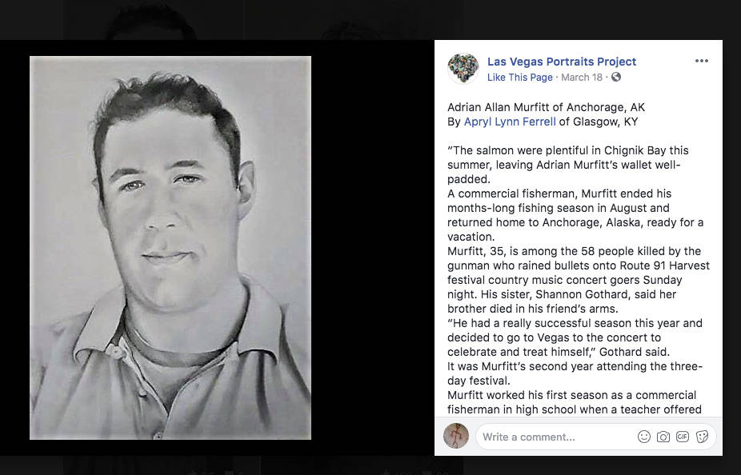Click Like This Page
This screenshot has width=741, height=475.
tap(519, 78)
